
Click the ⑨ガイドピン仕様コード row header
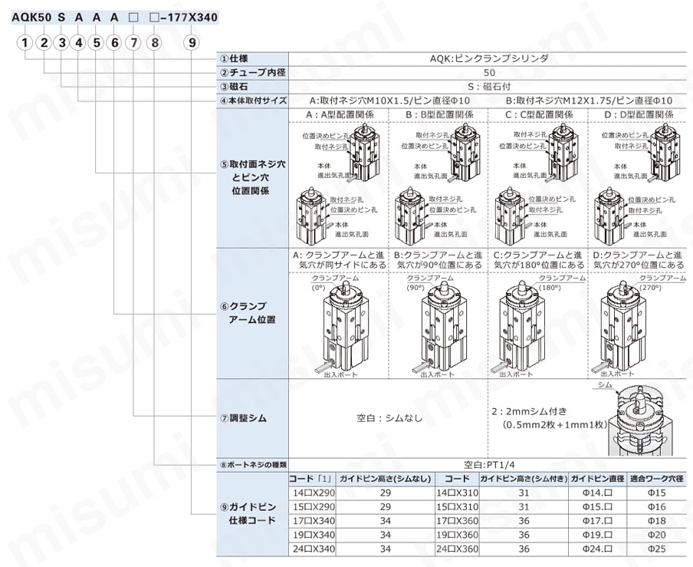252,513
